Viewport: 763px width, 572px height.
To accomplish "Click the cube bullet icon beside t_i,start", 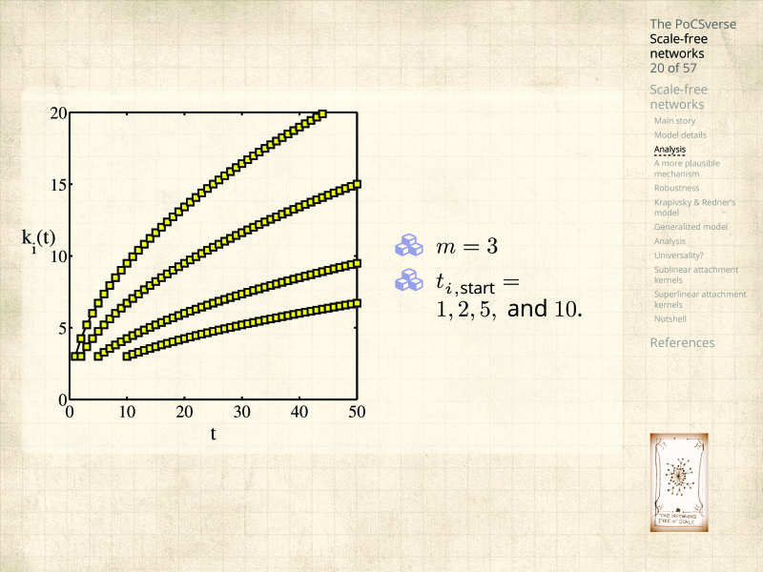I will (x=409, y=279).
